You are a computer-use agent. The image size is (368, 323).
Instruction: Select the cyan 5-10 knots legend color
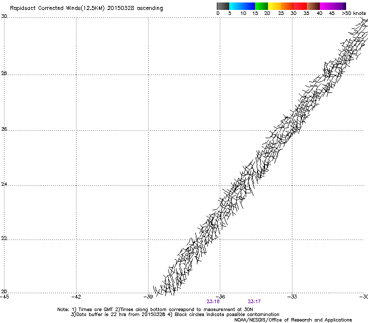(235, 6)
